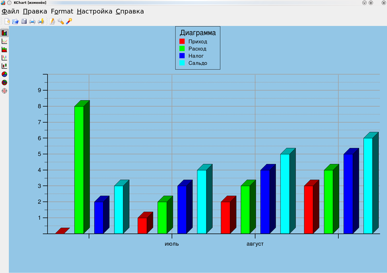Open the Файл menu

click(10, 11)
